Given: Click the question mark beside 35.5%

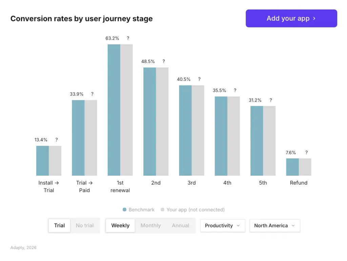Looking at the screenshot, I should pos(235,91).
